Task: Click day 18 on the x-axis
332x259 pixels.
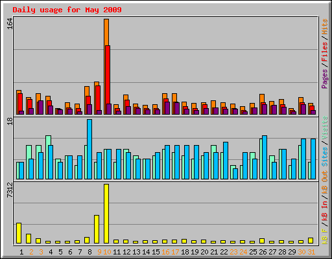Action: (185, 252)
